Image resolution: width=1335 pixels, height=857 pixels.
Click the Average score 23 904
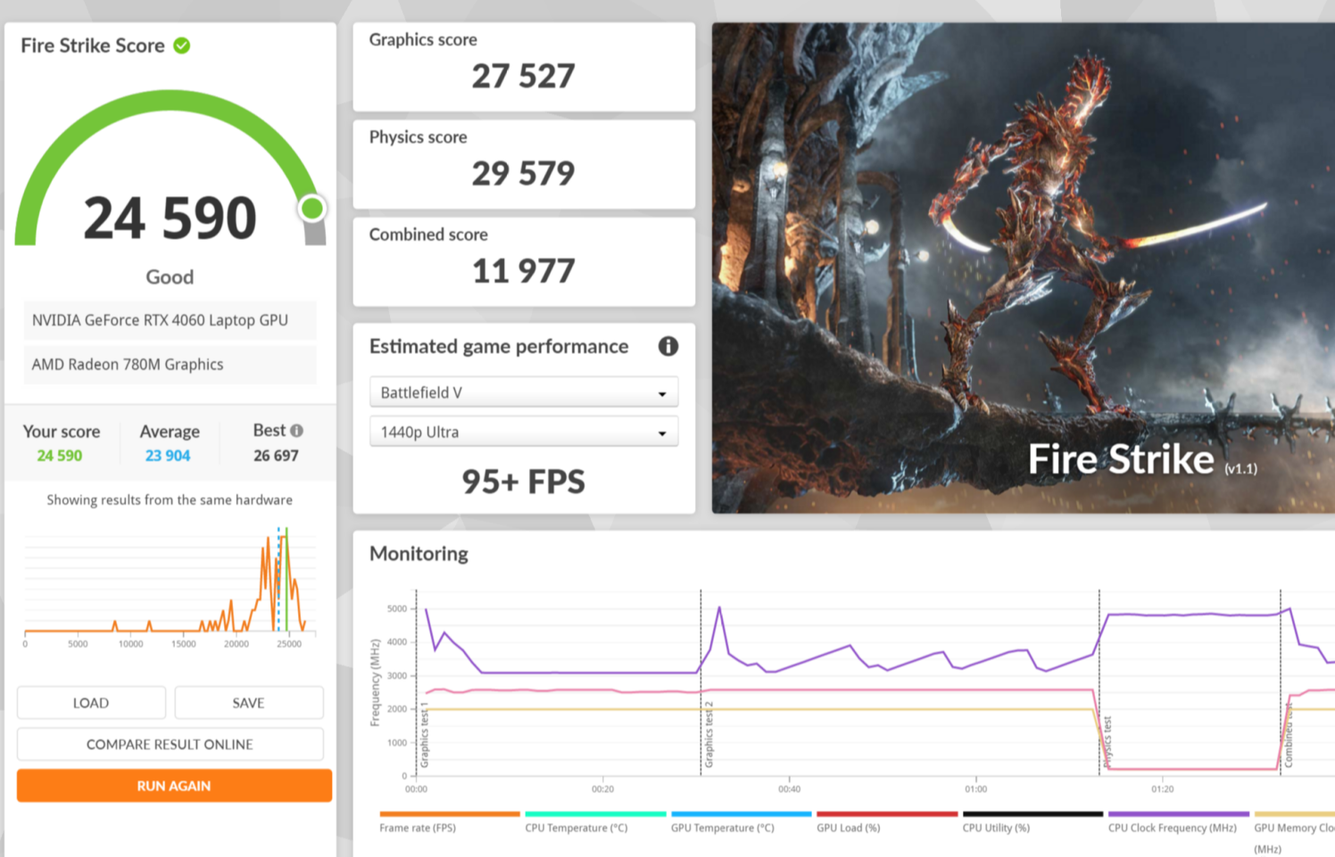[x=168, y=456]
